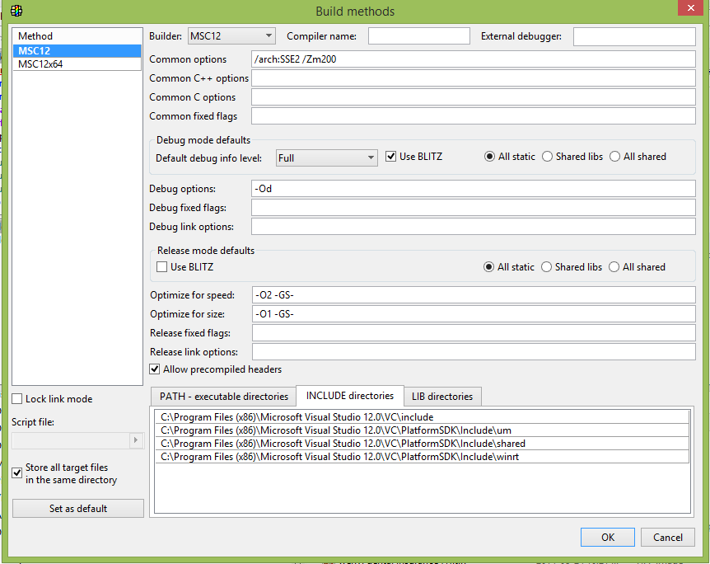This screenshot has height=564, width=710.
Task: Toggle Use BLITZ in release mode
Action: (x=162, y=267)
